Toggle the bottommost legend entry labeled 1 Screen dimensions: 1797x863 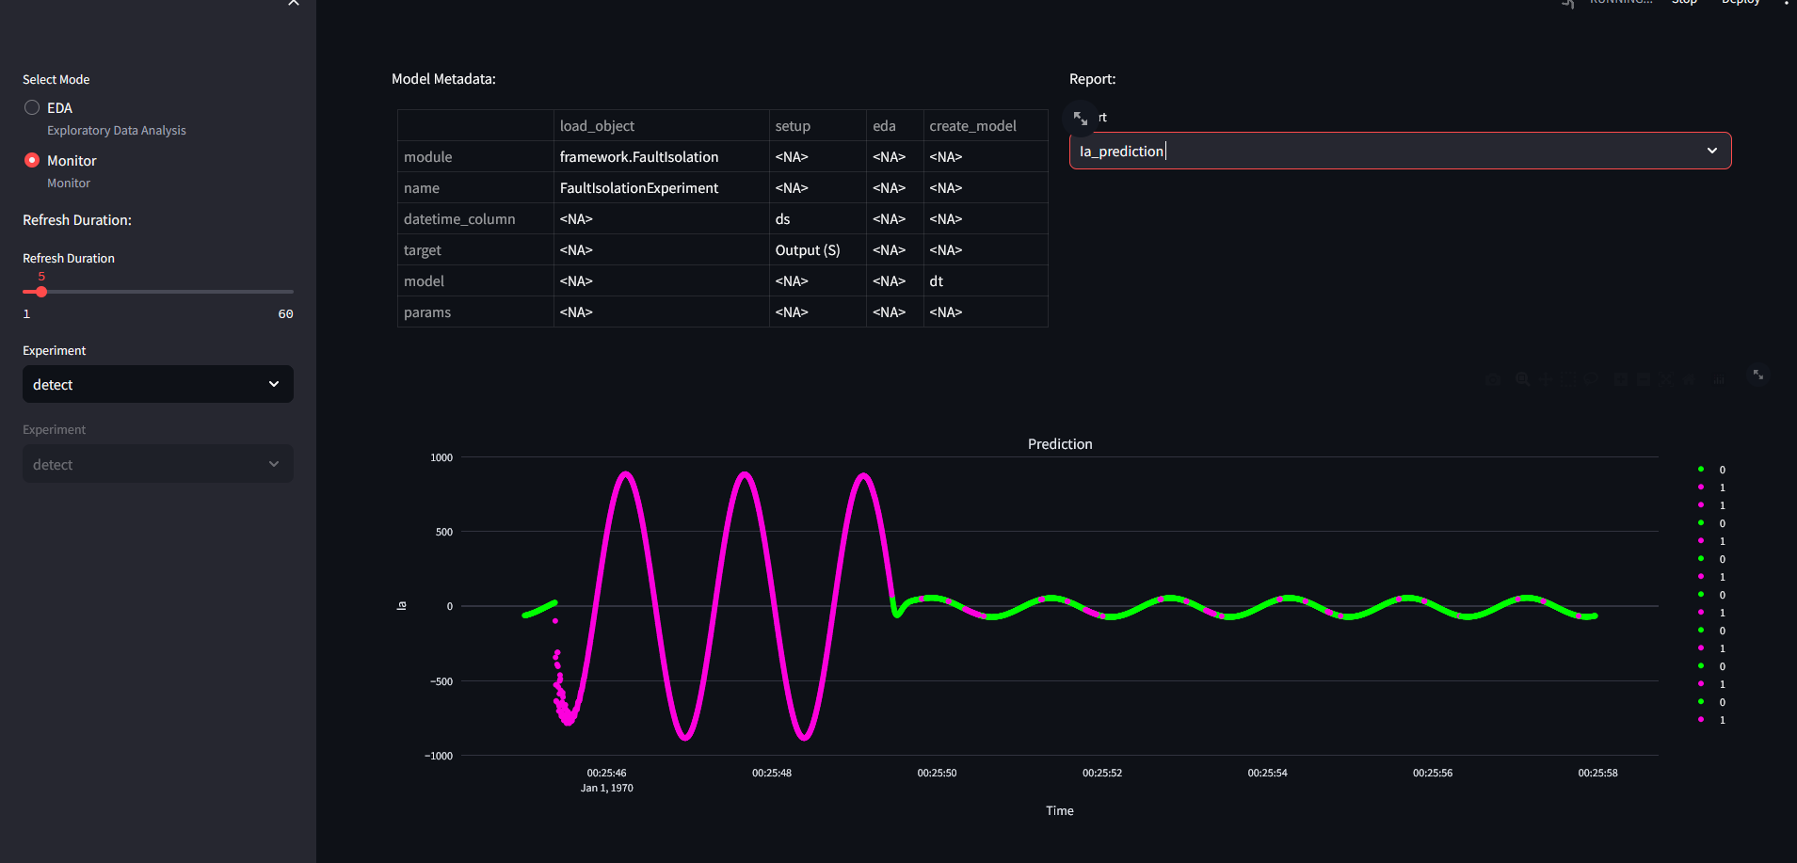tap(1711, 720)
